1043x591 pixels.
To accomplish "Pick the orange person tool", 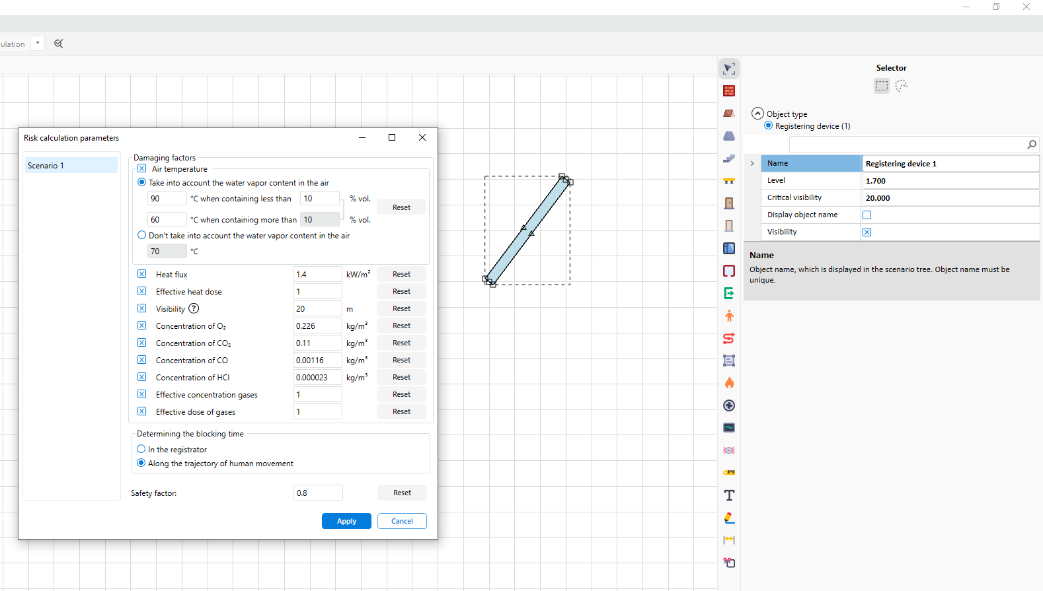I will tap(729, 316).
